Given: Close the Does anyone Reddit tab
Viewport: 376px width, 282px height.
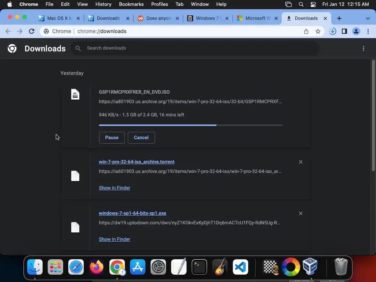Looking at the screenshot, I should 177,18.
